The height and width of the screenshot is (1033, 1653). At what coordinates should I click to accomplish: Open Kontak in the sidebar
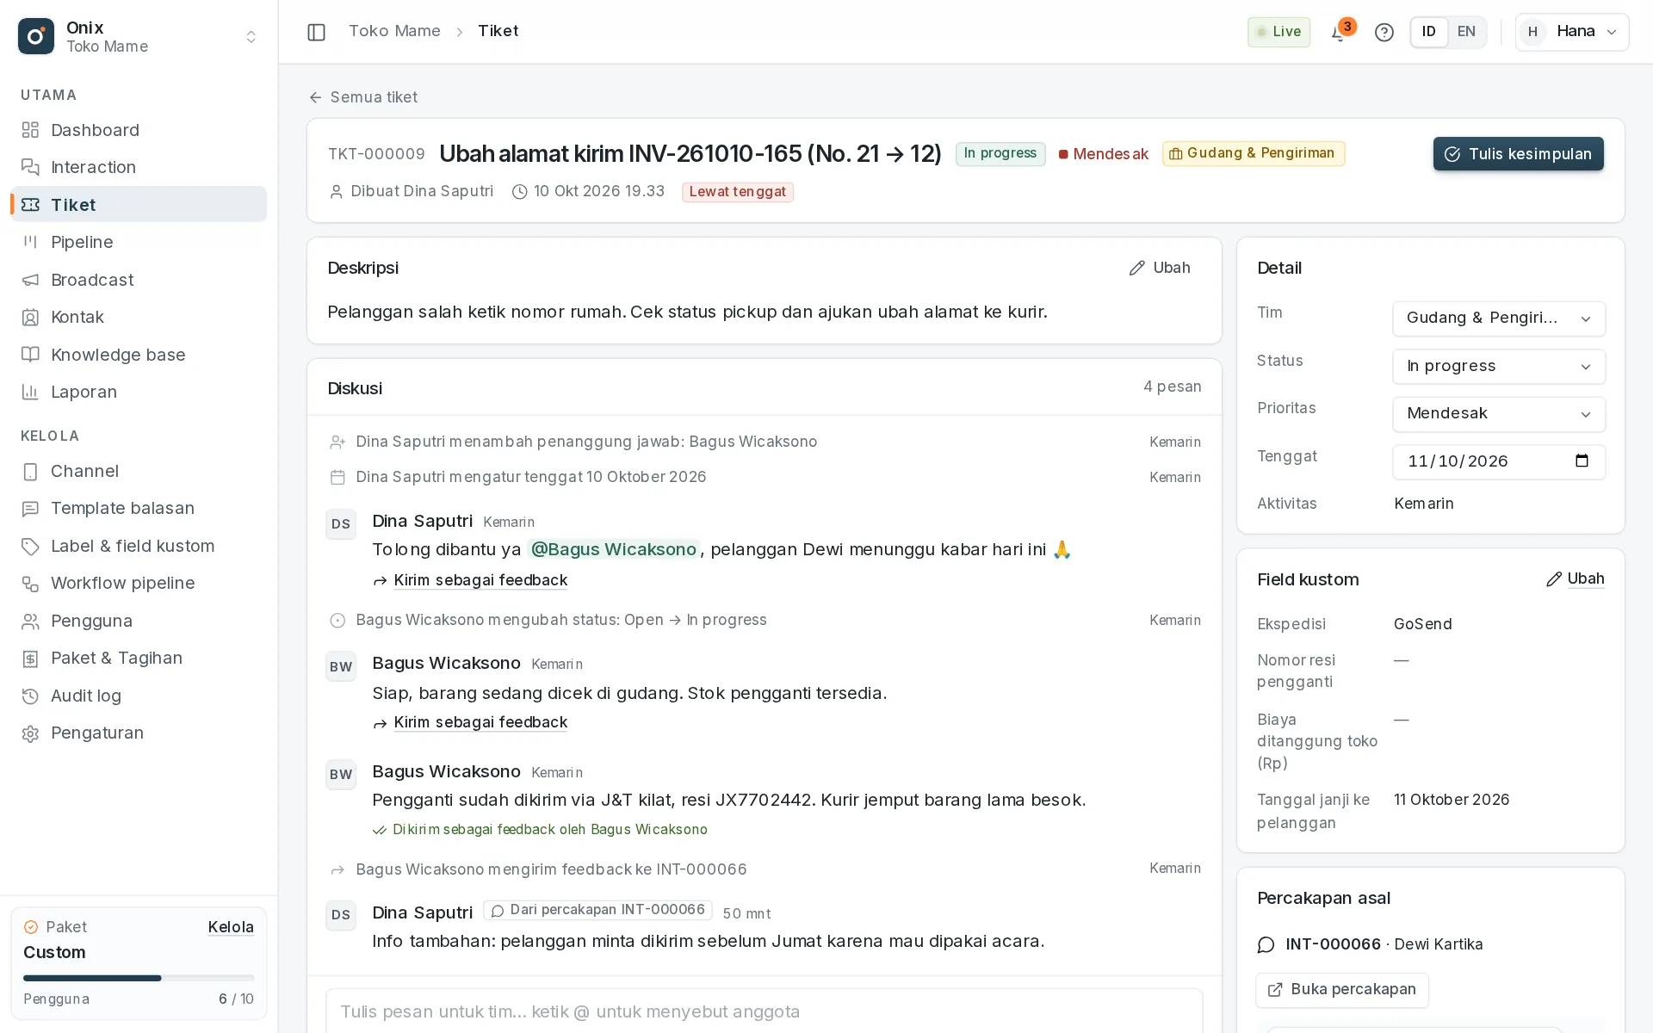(139, 317)
